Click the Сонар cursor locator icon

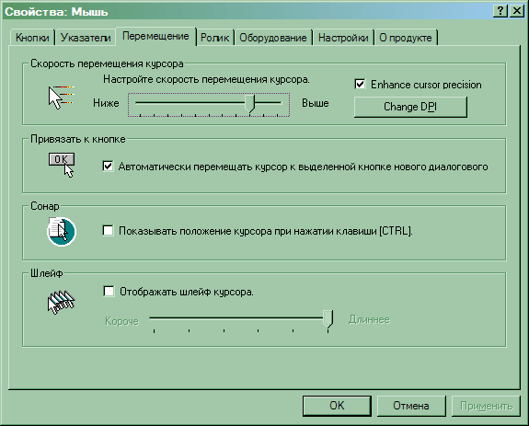tap(62, 231)
